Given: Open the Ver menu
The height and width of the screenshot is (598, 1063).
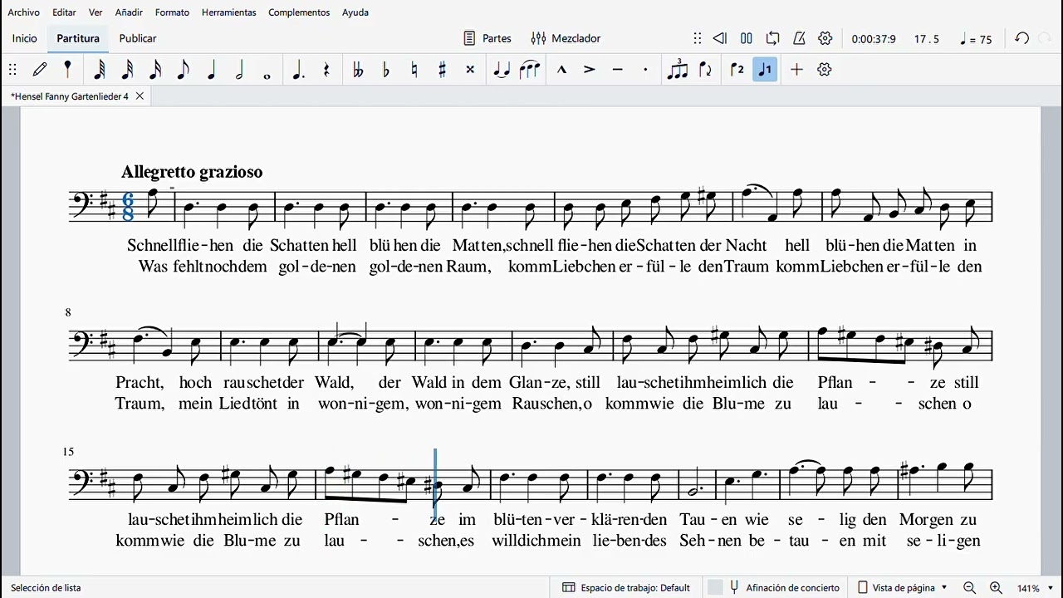Looking at the screenshot, I should 96,12.
